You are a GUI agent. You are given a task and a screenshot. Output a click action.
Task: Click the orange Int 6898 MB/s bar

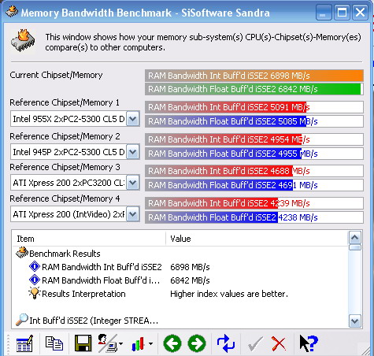coord(254,76)
